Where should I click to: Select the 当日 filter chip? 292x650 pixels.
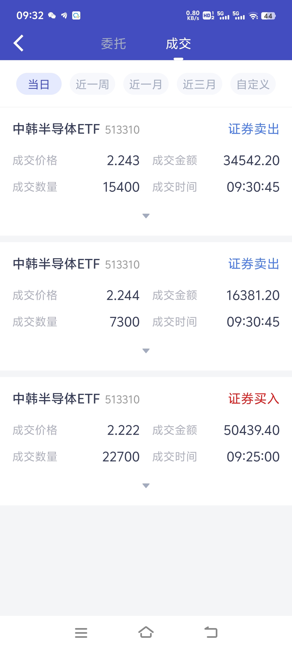[x=39, y=84]
